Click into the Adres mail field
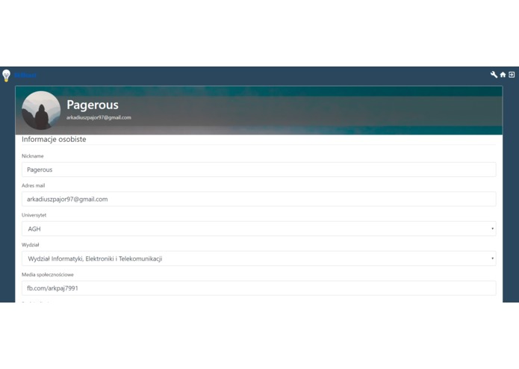Viewport: 519px width, 369px height. click(x=259, y=199)
